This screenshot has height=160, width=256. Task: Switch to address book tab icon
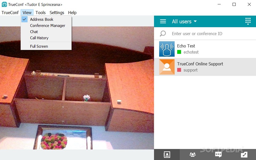167,154
